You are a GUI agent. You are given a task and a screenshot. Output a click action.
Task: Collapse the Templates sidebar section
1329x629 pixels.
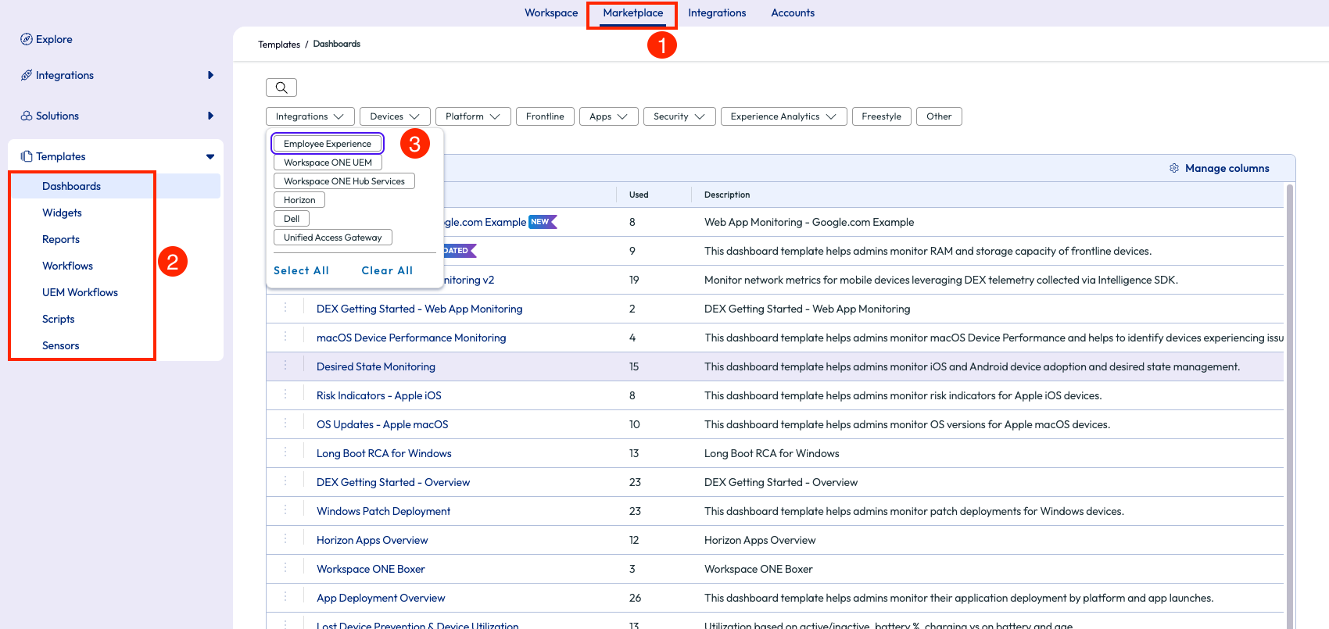(x=210, y=156)
